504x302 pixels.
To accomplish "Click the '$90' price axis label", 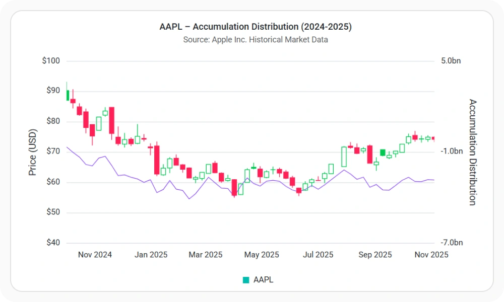I will tap(53, 91).
